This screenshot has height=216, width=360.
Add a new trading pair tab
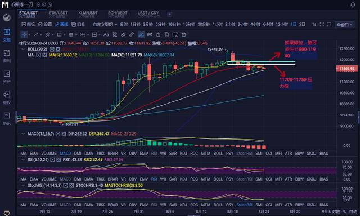170,15
